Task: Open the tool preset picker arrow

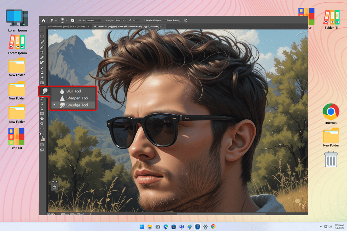Action: pyautogui.click(x=56, y=21)
